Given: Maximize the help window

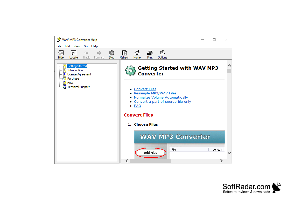Looking at the screenshot, I should [x=214, y=40].
